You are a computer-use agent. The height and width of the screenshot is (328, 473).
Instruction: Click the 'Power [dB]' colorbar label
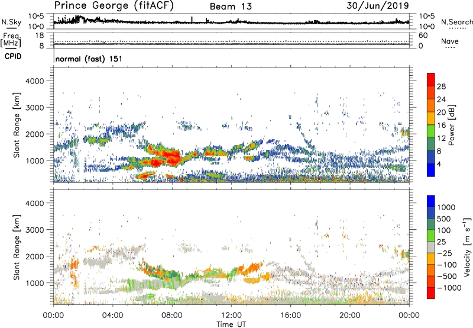click(452, 125)
